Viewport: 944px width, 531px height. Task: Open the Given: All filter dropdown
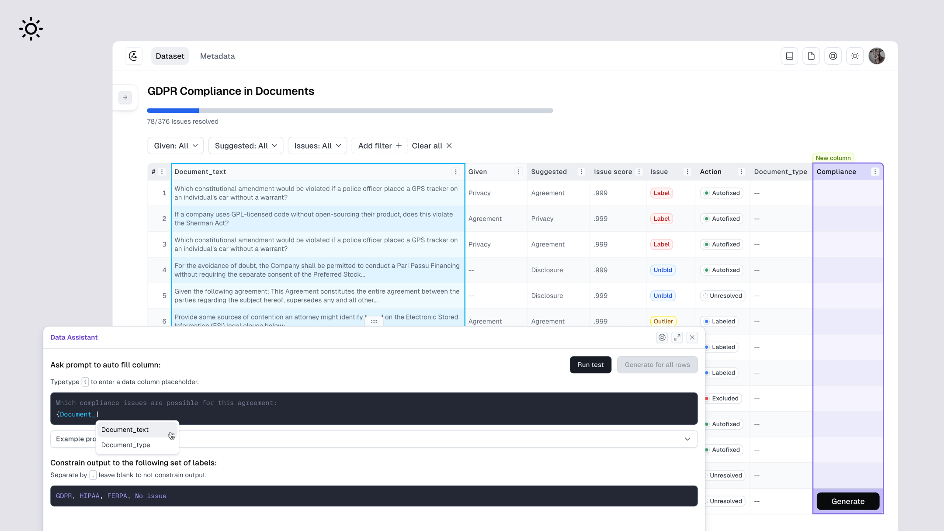coord(176,146)
